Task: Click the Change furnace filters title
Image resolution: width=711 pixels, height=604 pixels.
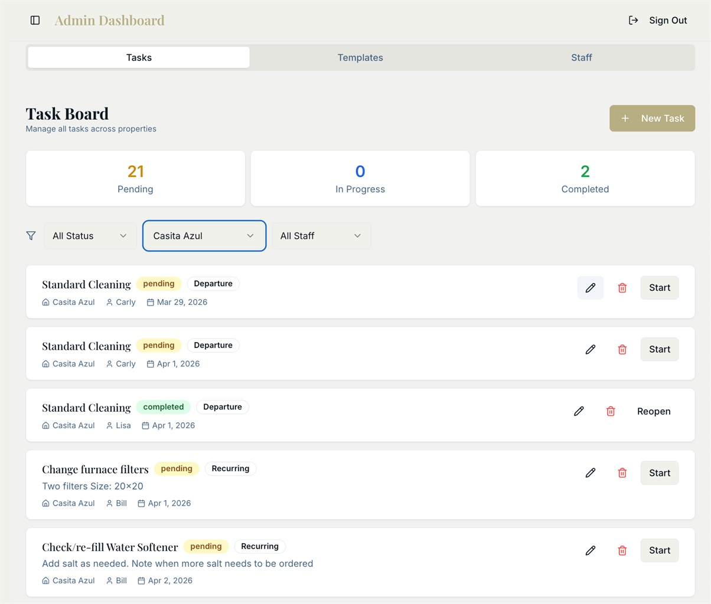Action: (x=95, y=470)
